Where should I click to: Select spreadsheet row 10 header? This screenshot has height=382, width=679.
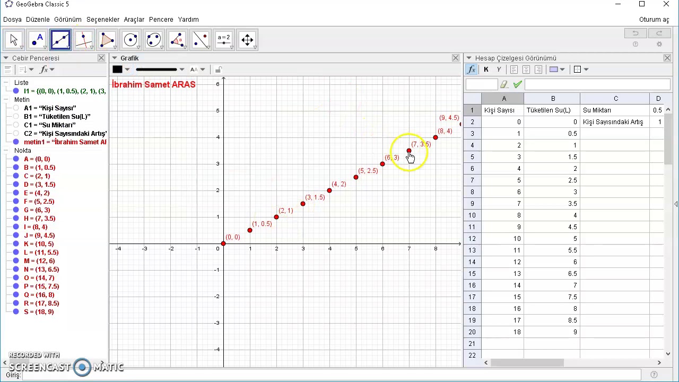(x=472, y=215)
